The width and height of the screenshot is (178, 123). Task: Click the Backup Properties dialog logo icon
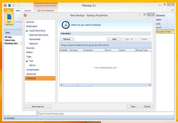25,15
